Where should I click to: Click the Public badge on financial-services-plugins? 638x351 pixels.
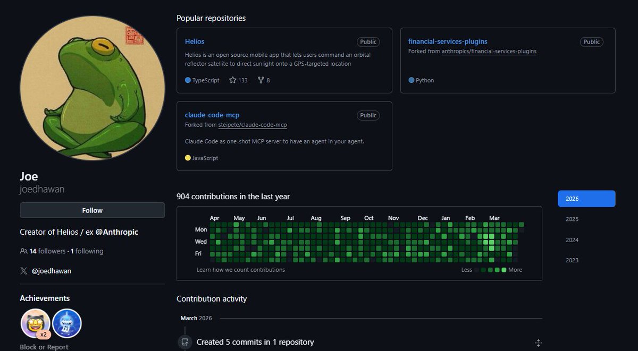coord(591,42)
